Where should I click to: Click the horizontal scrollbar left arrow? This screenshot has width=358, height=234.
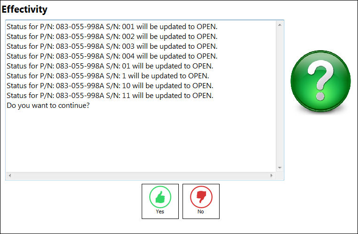tap(9, 175)
